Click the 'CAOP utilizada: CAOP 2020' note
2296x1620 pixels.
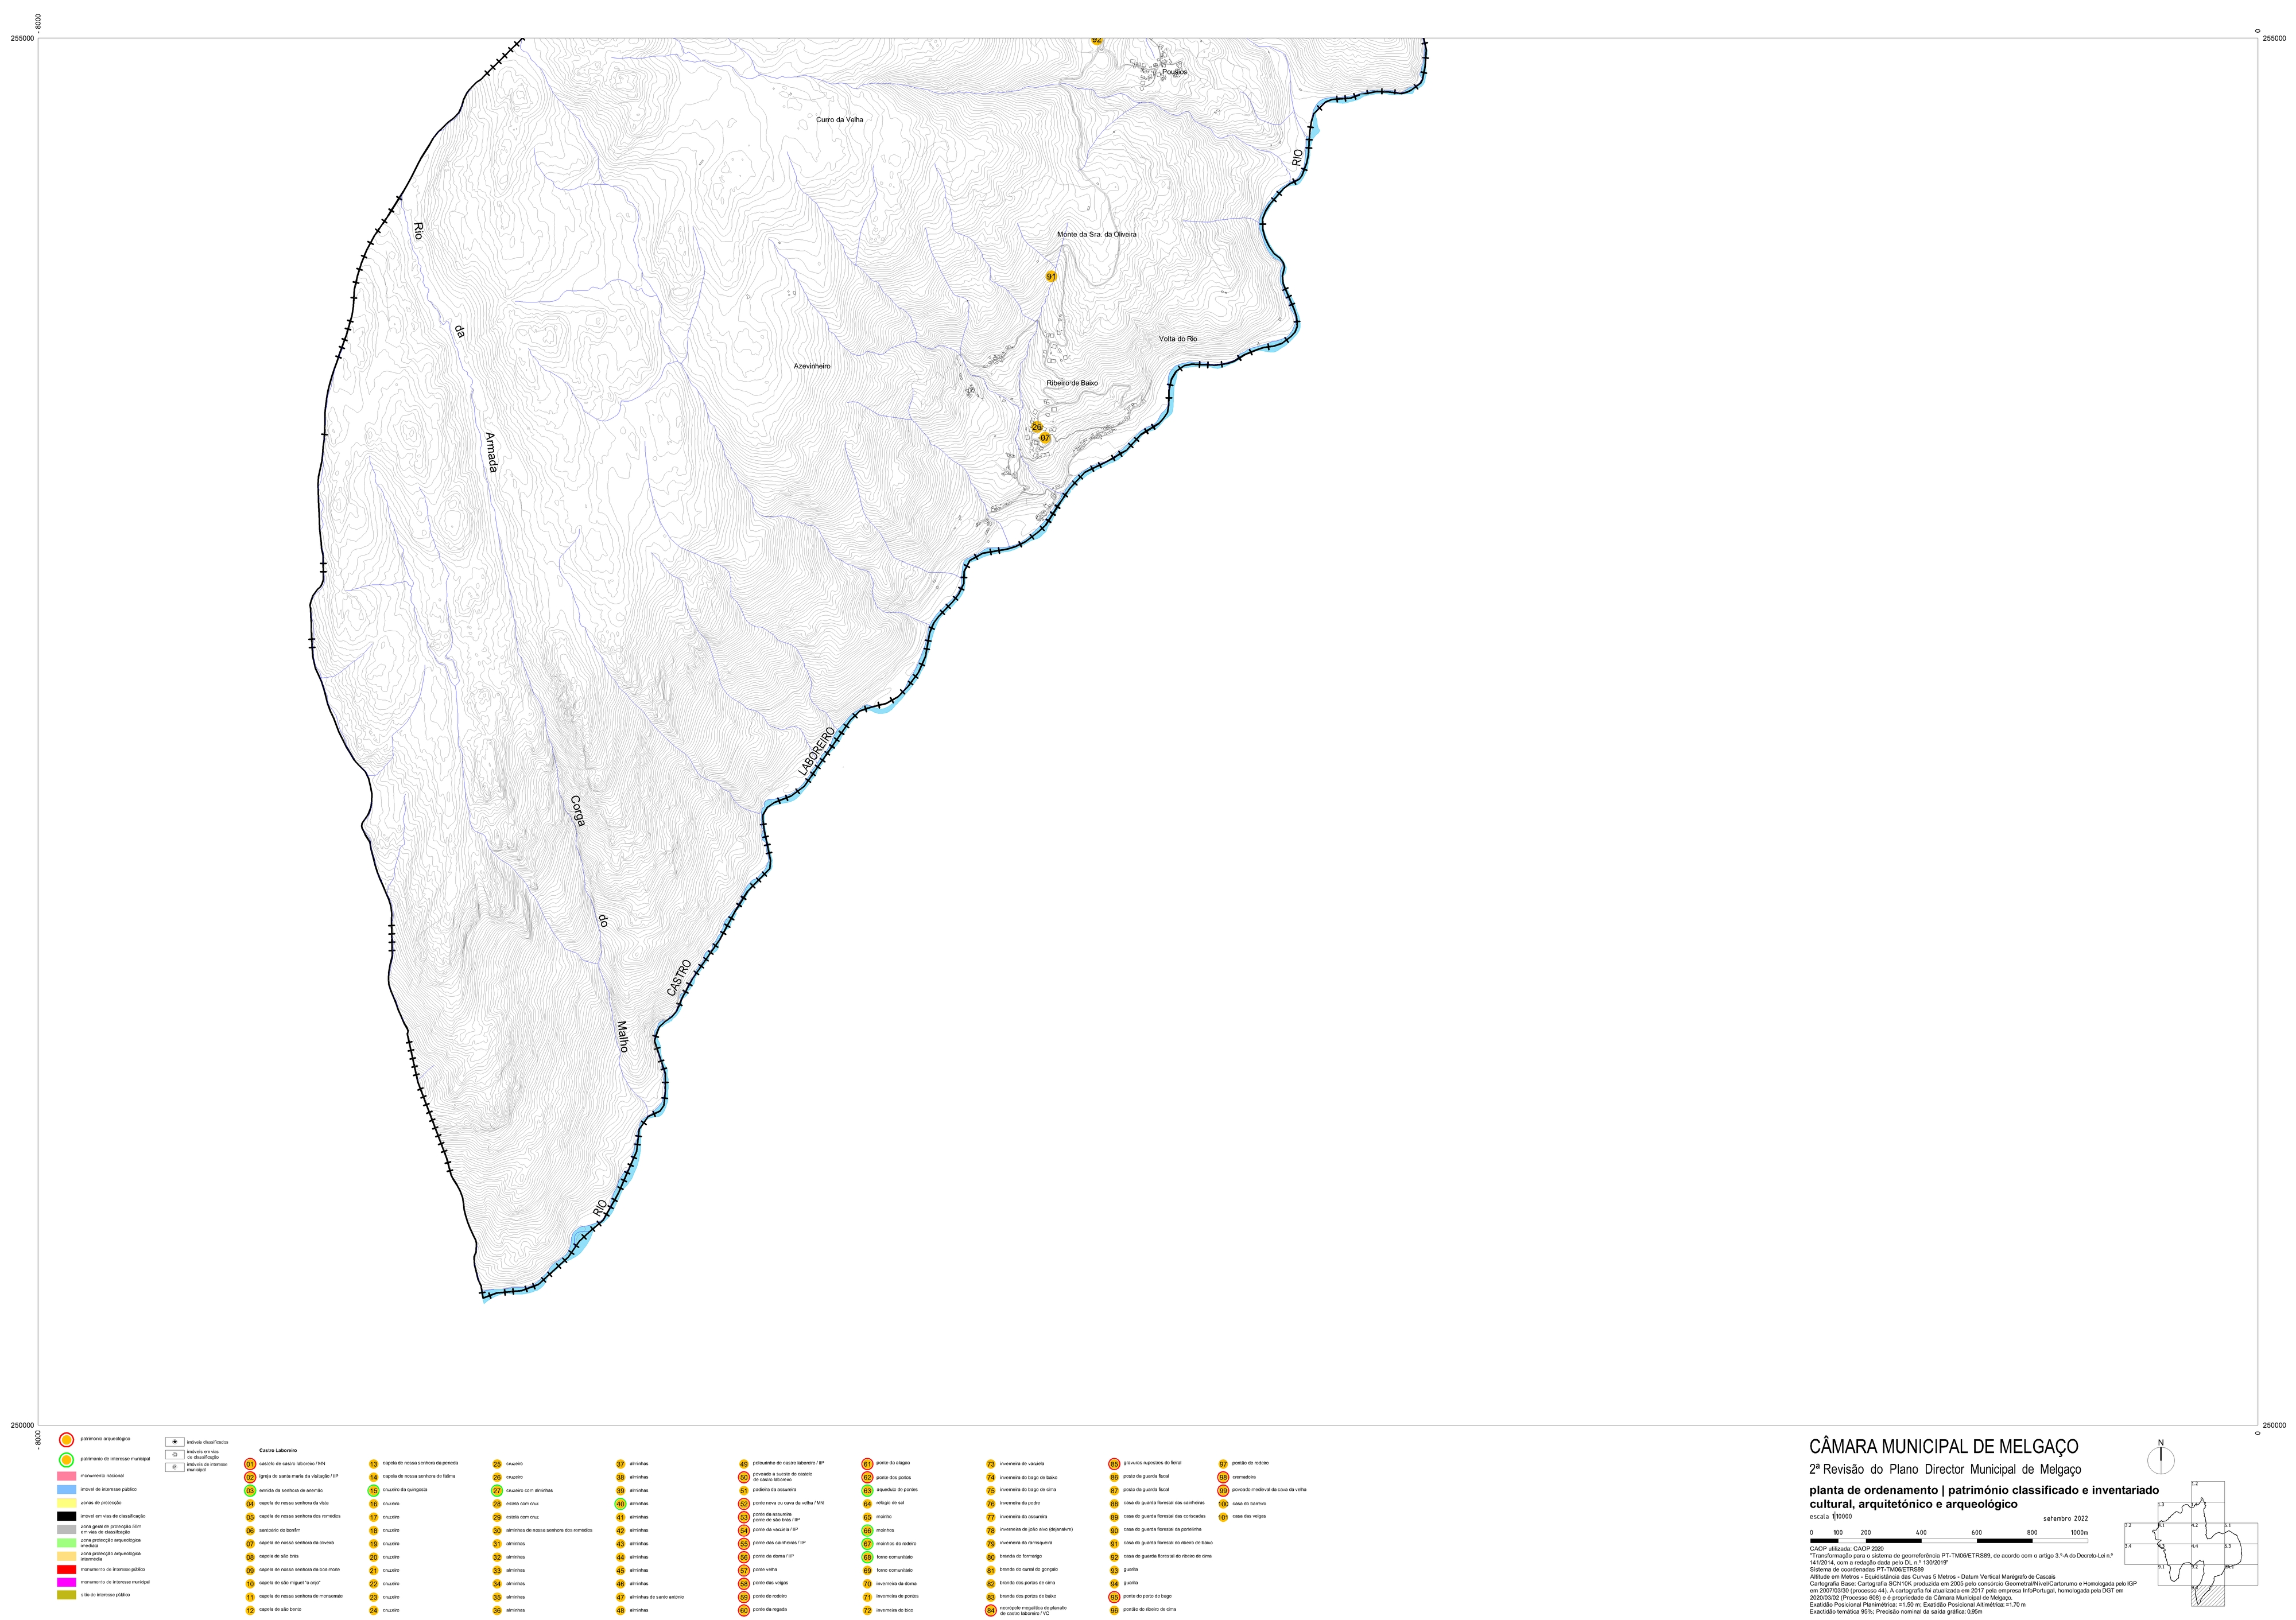(x=1846, y=1549)
